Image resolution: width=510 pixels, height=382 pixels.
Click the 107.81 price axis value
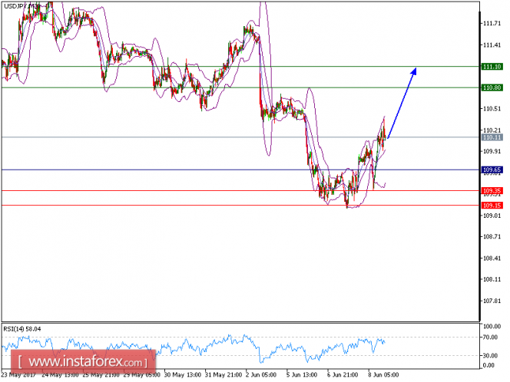point(492,301)
